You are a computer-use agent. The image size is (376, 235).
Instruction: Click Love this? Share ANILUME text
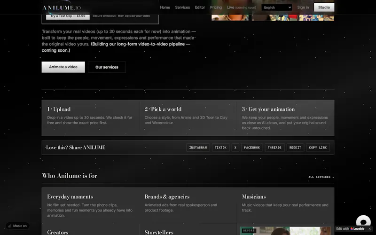[x=76, y=148]
